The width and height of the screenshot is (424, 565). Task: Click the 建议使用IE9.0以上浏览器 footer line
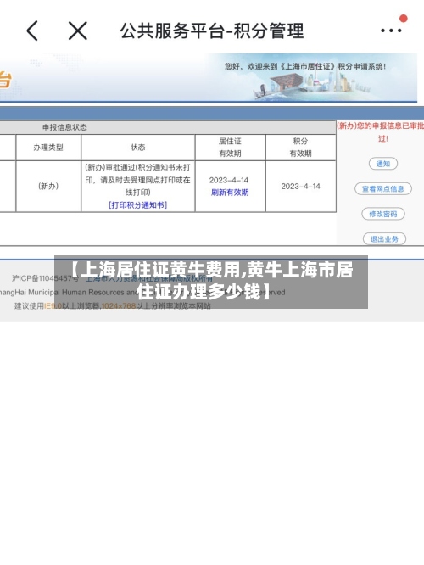[113, 306]
